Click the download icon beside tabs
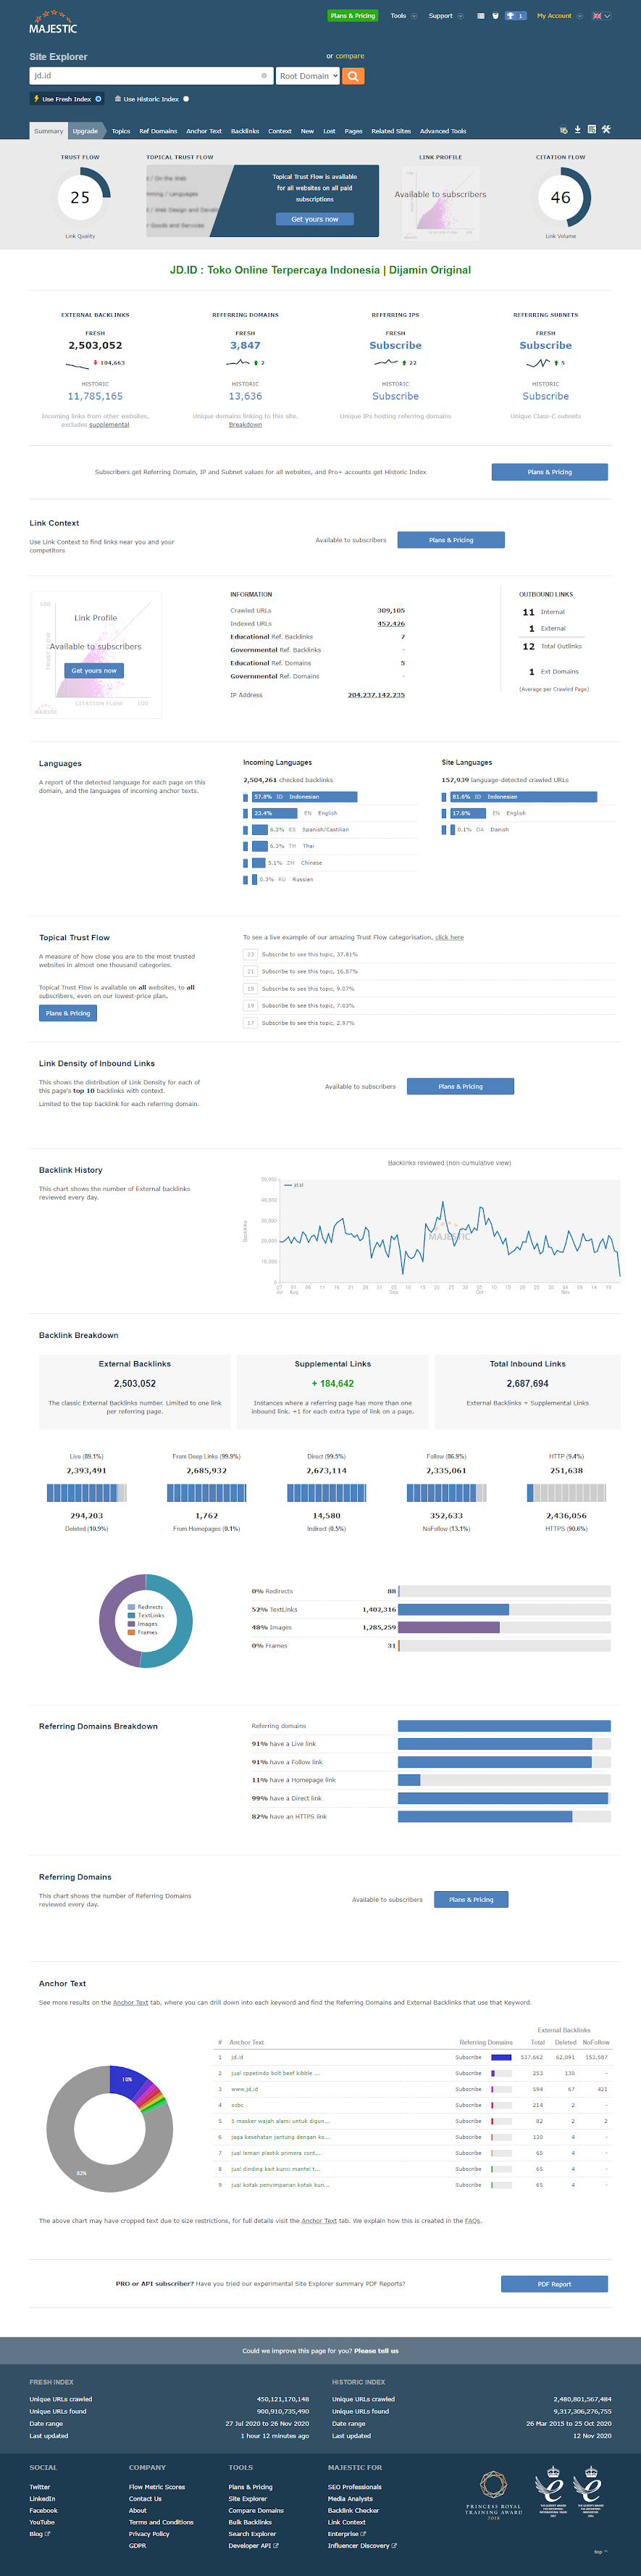This screenshot has height=2576, width=641. tap(577, 130)
